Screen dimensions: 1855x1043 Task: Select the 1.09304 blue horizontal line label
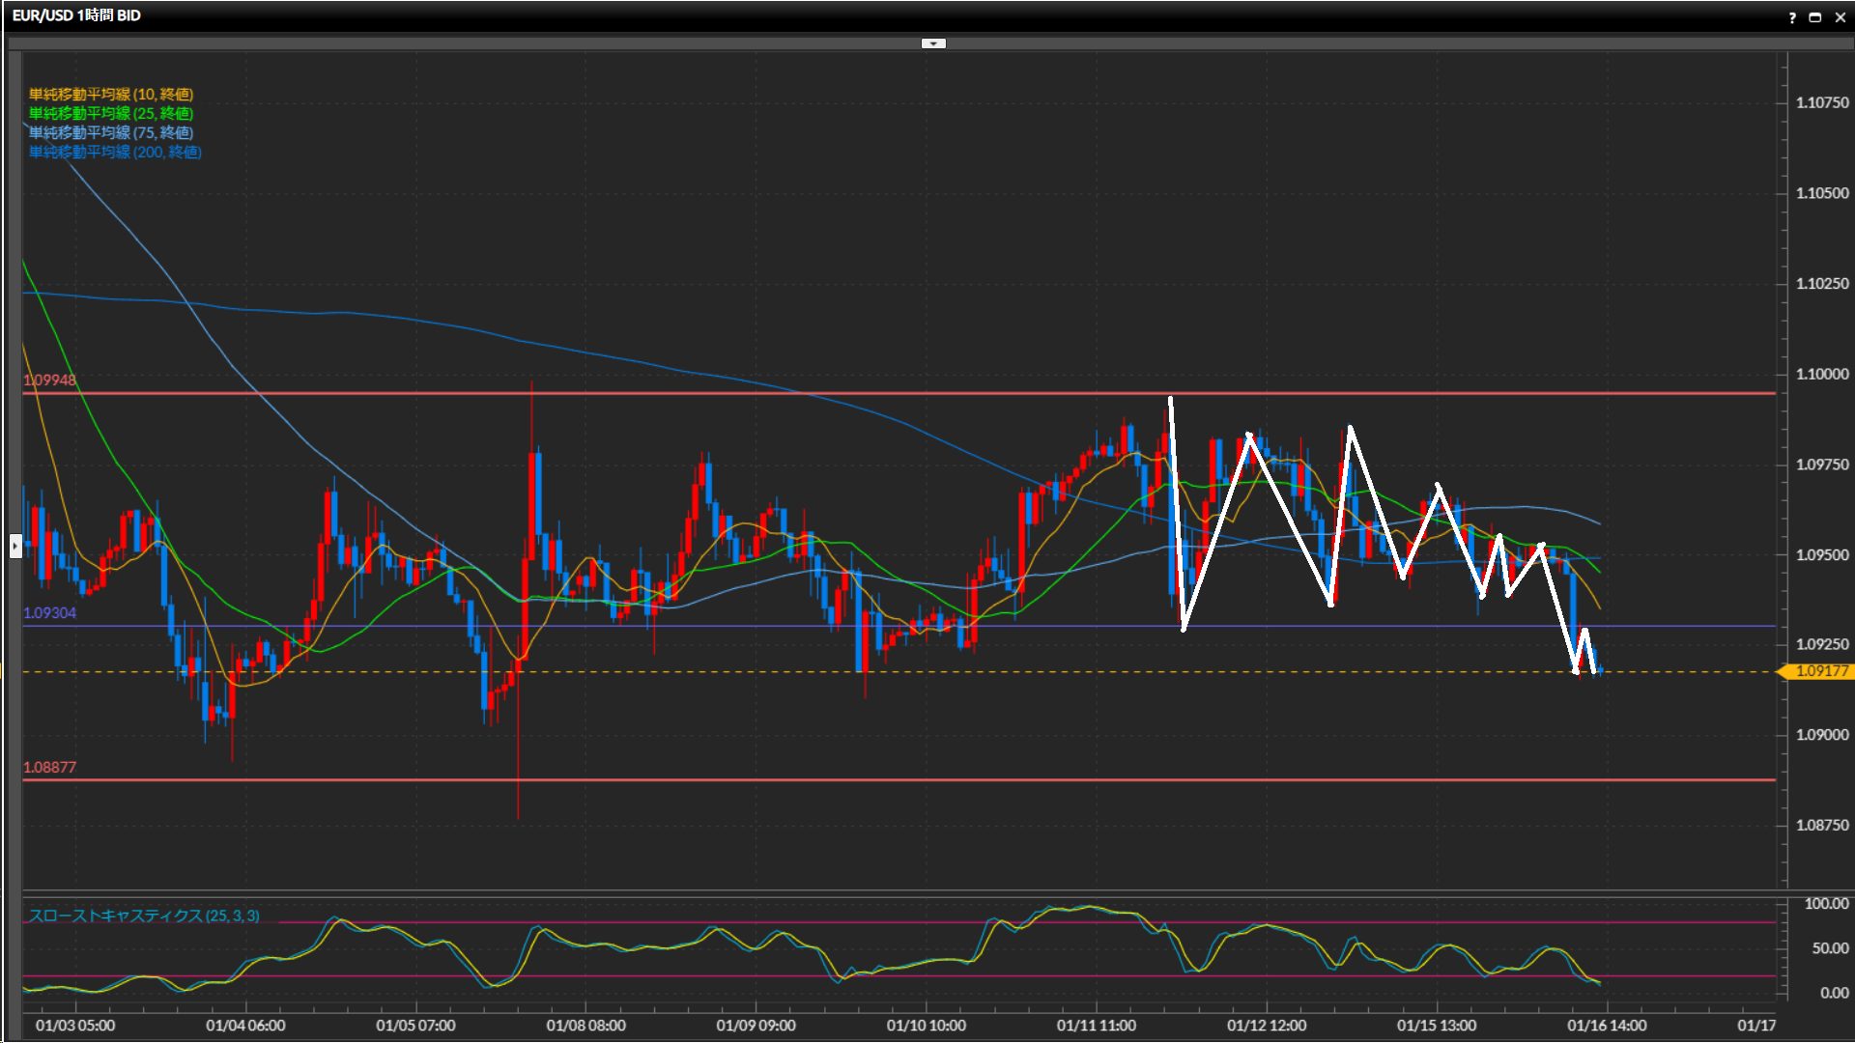pos(49,612)
